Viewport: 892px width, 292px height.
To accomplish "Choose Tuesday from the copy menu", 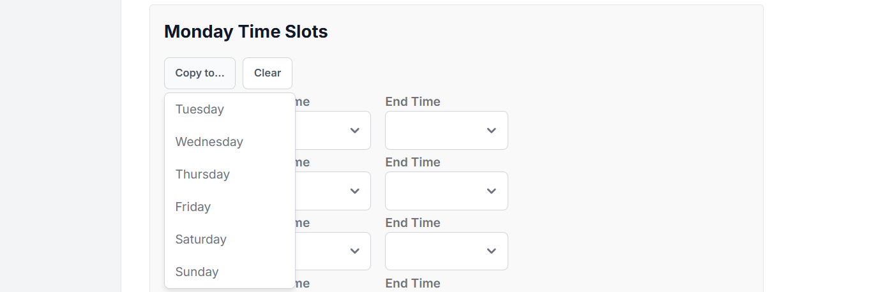I will click(x=200, y=110).
